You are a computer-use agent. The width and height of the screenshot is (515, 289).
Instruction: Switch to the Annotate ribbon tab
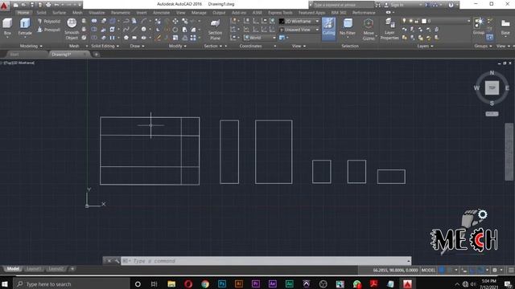[161, 13]
